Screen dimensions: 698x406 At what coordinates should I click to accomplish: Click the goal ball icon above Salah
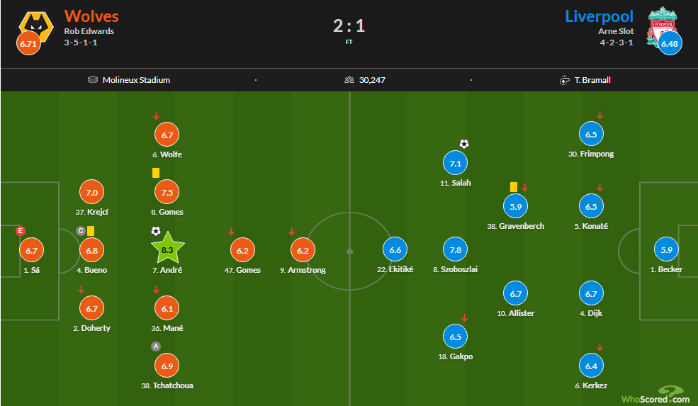(x=464, y=144)
